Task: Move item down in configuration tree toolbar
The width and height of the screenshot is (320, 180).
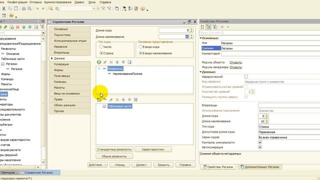Action: click(30, 27)
